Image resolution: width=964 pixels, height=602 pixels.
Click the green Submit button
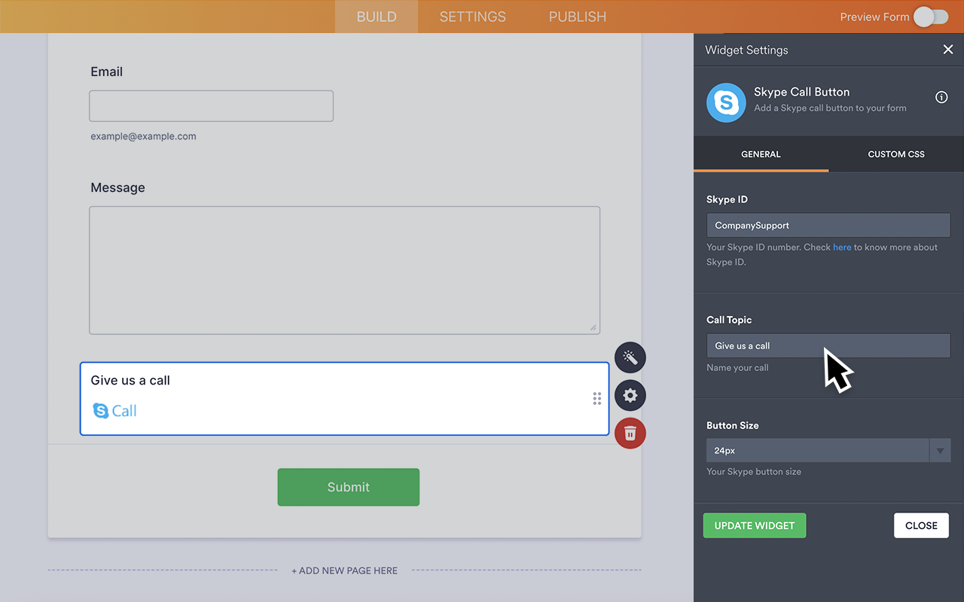[348, 487]
